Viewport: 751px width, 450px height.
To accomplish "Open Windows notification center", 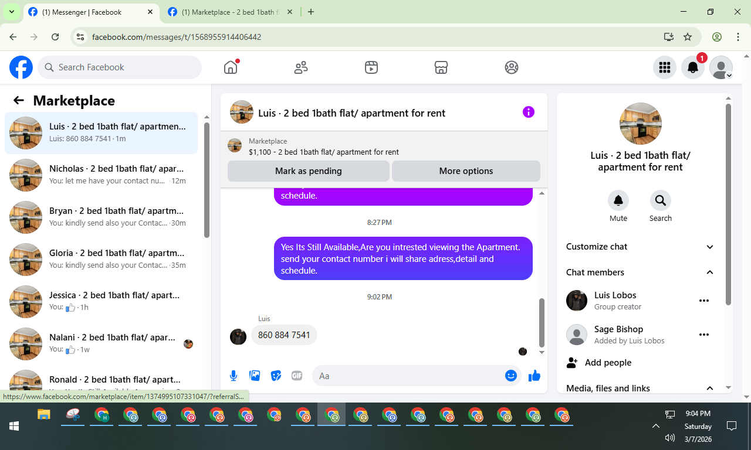I will [x=732, y=426].
